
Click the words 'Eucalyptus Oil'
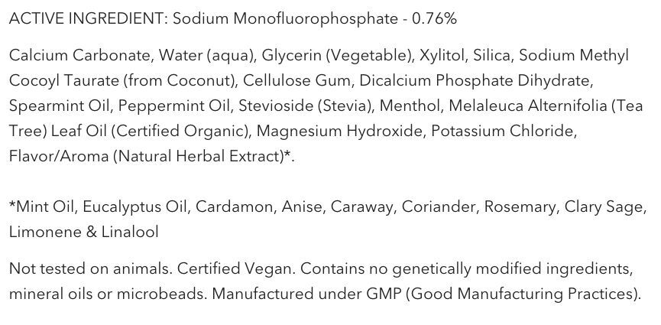tap(134, 206)
